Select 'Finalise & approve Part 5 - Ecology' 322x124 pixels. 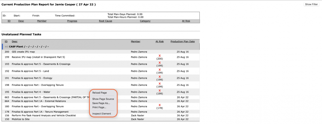click(32, 78)
